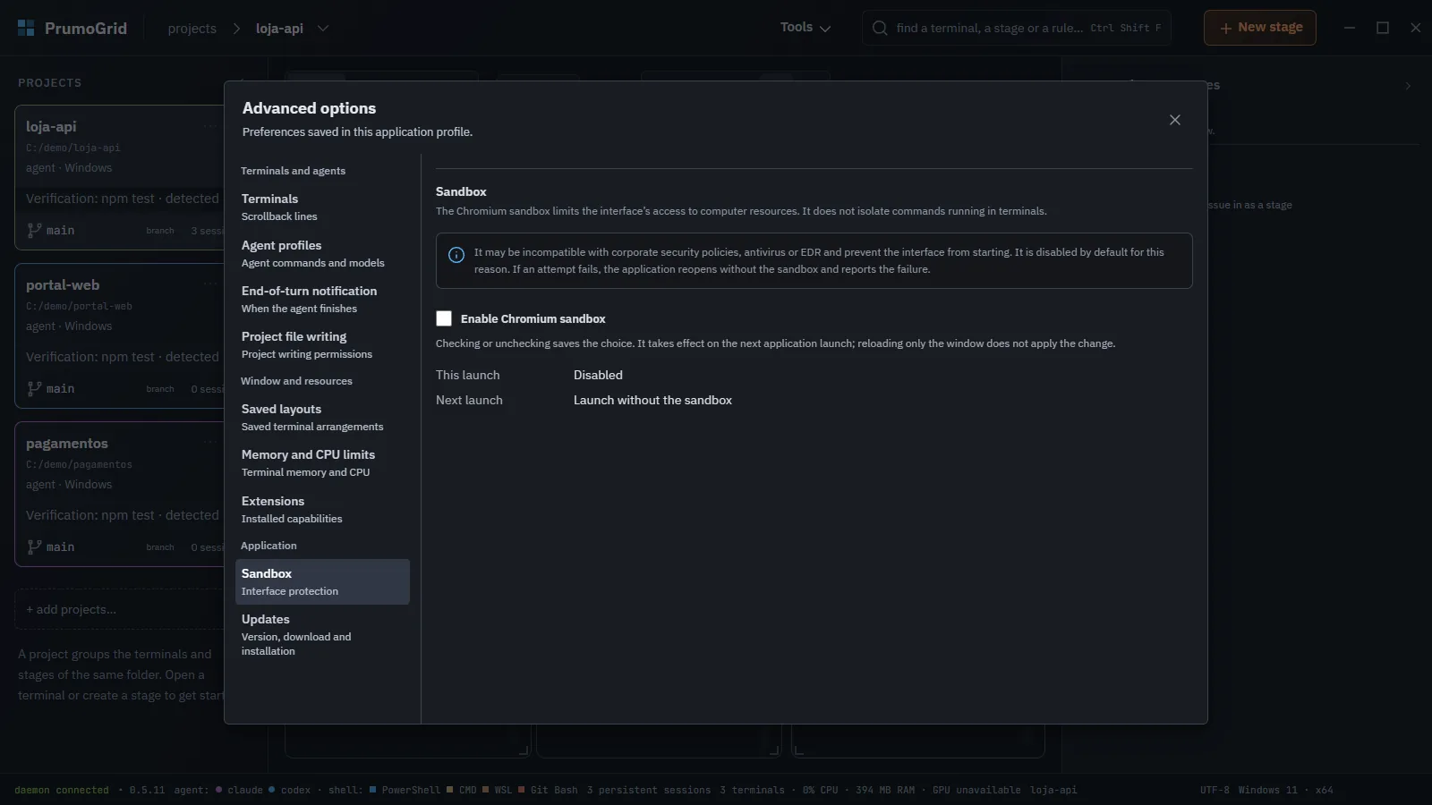Image resolution: width=1432 pixels, height=805 pixels.
Task: Select Memory and CPU limits section
Action: point(322,462)
